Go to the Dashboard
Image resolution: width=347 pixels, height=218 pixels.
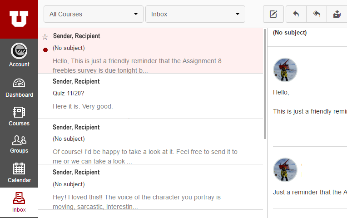(19, 88)
